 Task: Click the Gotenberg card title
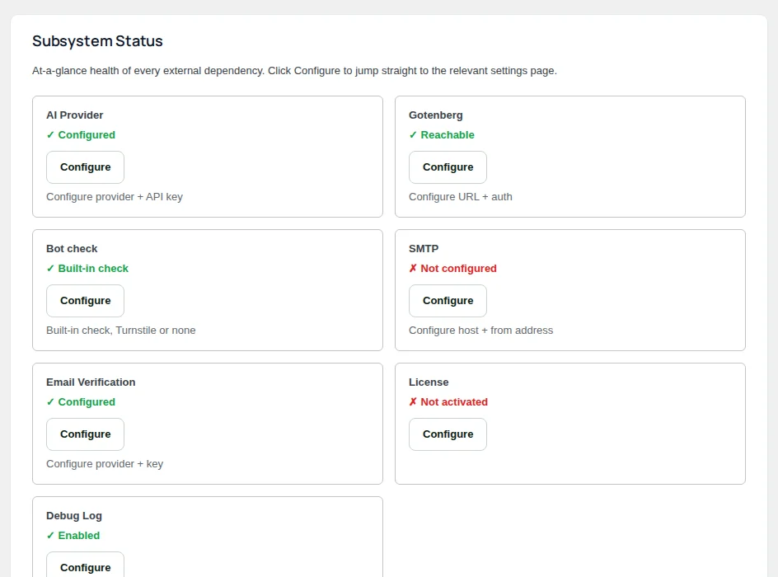pos(436,115)
